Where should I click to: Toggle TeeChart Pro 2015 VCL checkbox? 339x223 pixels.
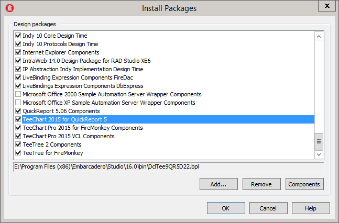pyautogui.click(x=18, y=136)
